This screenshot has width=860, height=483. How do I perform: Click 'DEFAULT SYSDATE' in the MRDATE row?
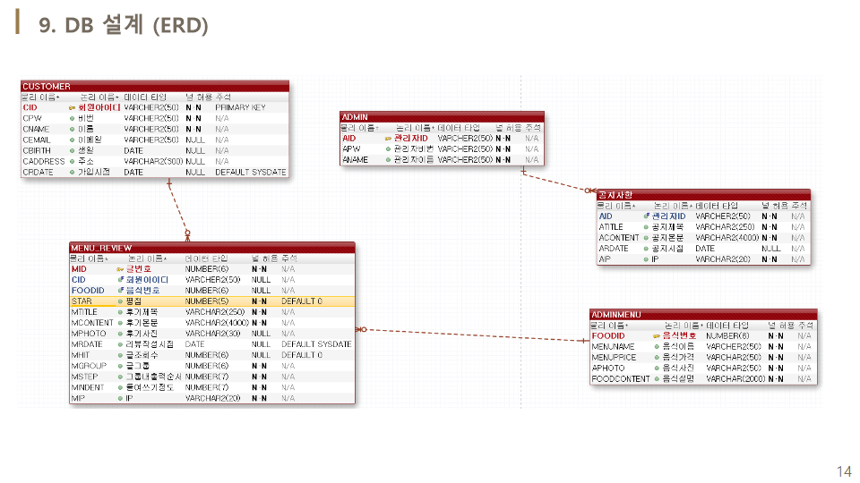[316, 344]
